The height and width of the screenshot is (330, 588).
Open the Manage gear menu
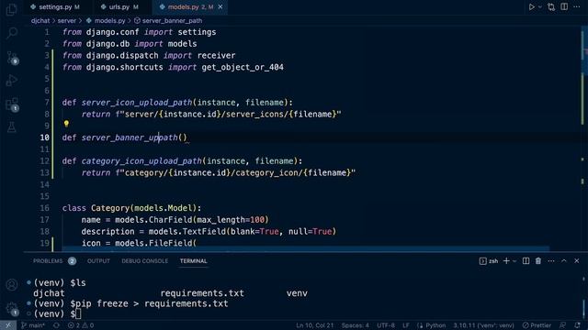pos(12,308)
